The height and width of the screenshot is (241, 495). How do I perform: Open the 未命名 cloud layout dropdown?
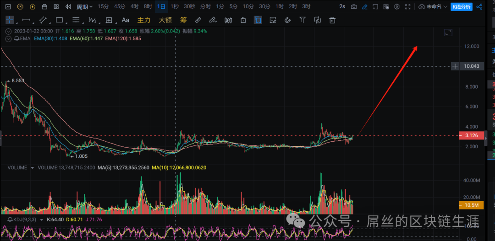(432, 7)
